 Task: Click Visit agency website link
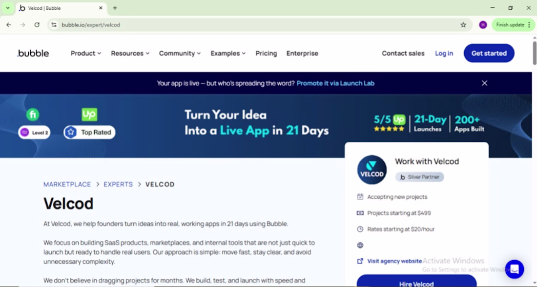394,261
